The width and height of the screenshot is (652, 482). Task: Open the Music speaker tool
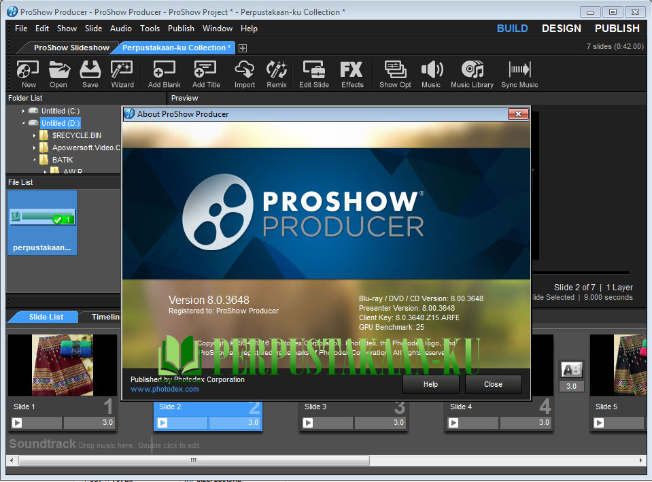431,74
